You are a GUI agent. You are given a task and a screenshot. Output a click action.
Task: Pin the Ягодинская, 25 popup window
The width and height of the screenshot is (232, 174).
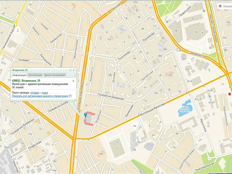point(70,70)
